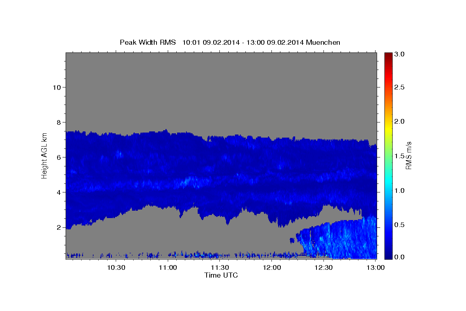Click the height tick label 8
The width and height of the screenshot is (466, 311).
[x=59, y=122]
